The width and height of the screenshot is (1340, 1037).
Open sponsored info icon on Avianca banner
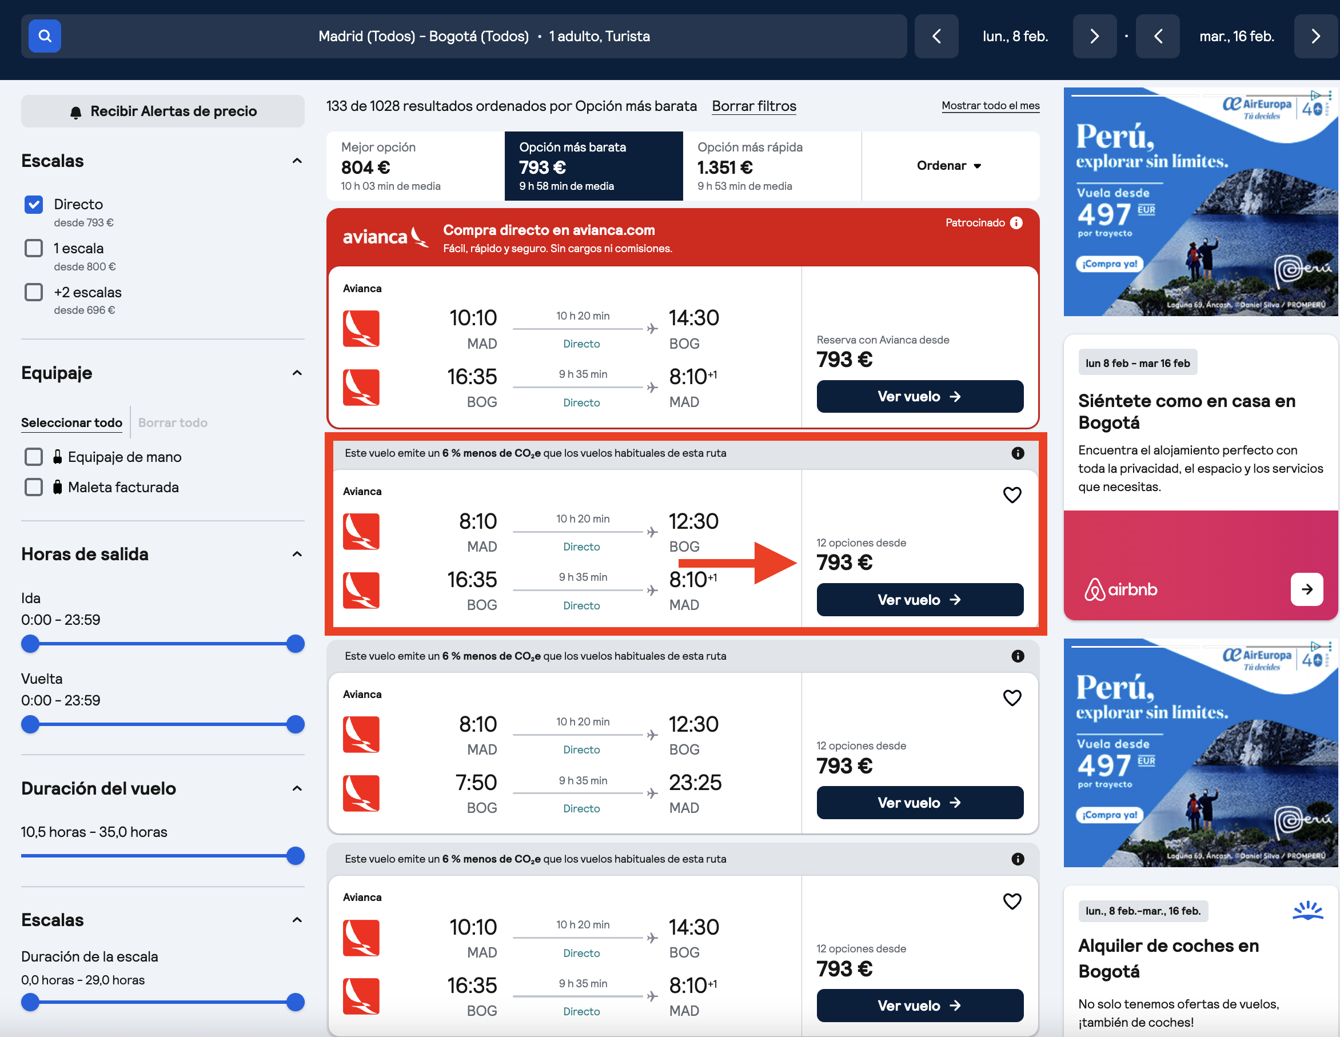point(1016,223)
